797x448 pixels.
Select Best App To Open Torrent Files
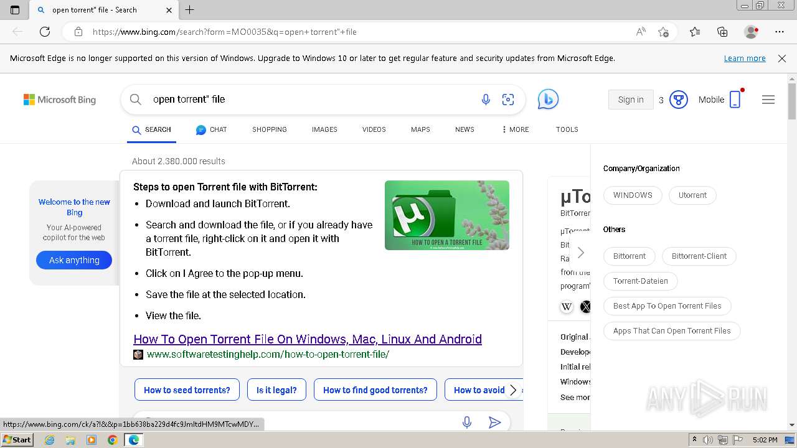[667, 306]
